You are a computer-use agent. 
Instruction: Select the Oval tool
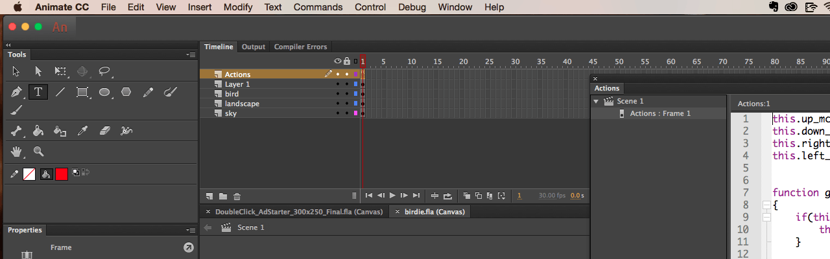104,93
